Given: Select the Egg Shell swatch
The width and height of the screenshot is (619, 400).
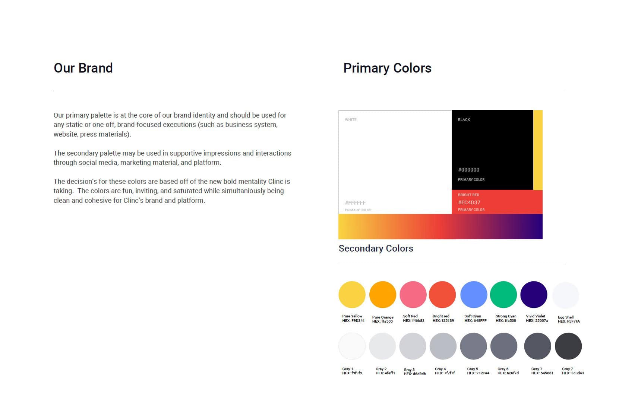Looking at the screenshot, I should pyautogui.click(x=566, y=295).
